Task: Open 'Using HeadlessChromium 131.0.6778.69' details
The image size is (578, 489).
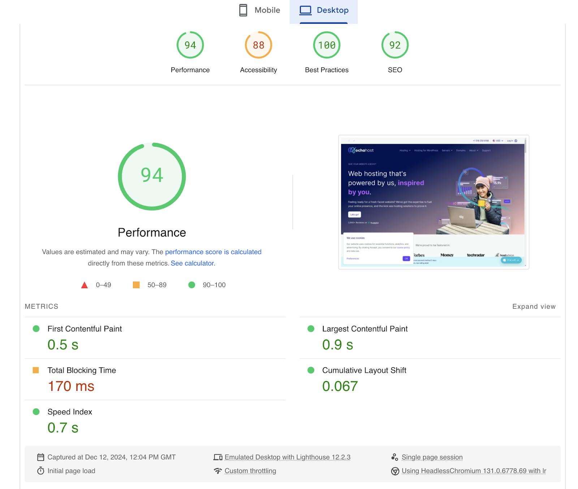Action: tap(474, 471)
